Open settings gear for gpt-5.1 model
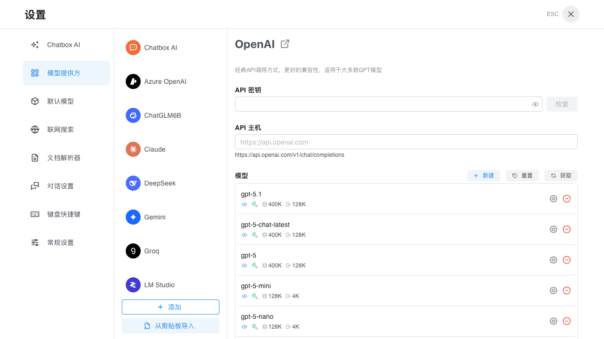Screen dimensions: 604x339 tap(554, 199)
